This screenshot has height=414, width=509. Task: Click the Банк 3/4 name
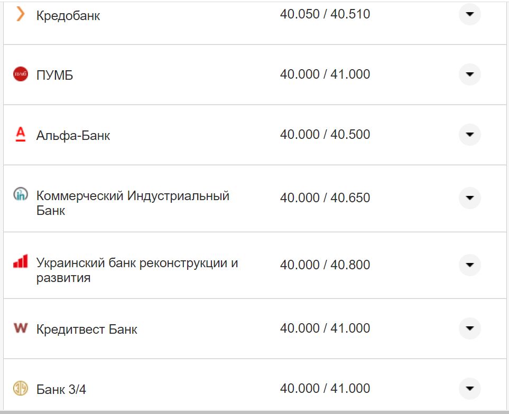(x=61, y=388)
